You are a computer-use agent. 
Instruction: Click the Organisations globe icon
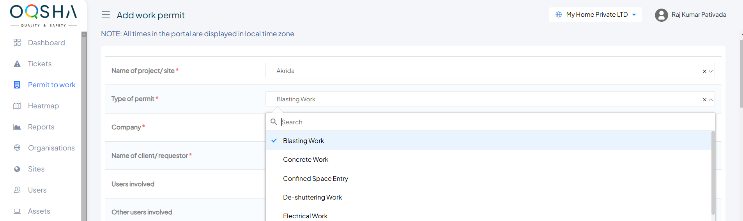coord(17,148)
